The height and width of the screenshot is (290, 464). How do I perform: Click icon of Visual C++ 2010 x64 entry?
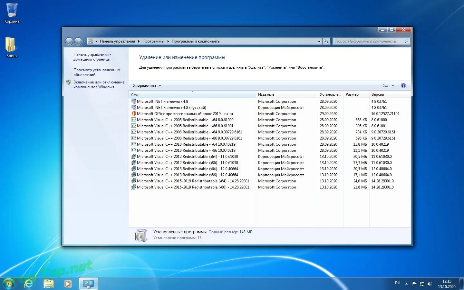133,144
